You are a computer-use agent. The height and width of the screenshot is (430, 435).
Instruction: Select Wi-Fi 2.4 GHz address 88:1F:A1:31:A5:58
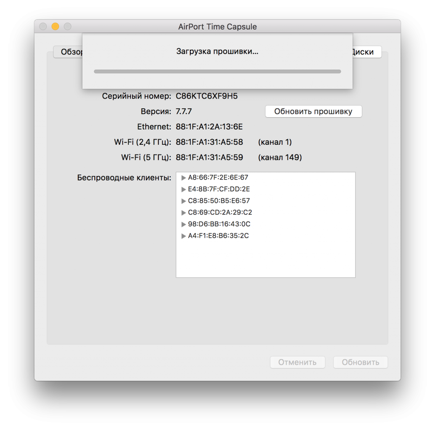pyautogui.click(x=209, y=142)
